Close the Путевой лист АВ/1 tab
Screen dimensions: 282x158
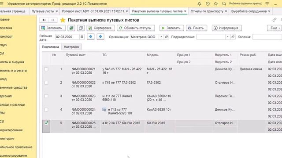127,11
